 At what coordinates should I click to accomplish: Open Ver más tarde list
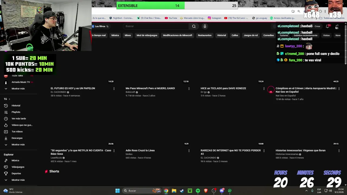click(x=18, y=119)
